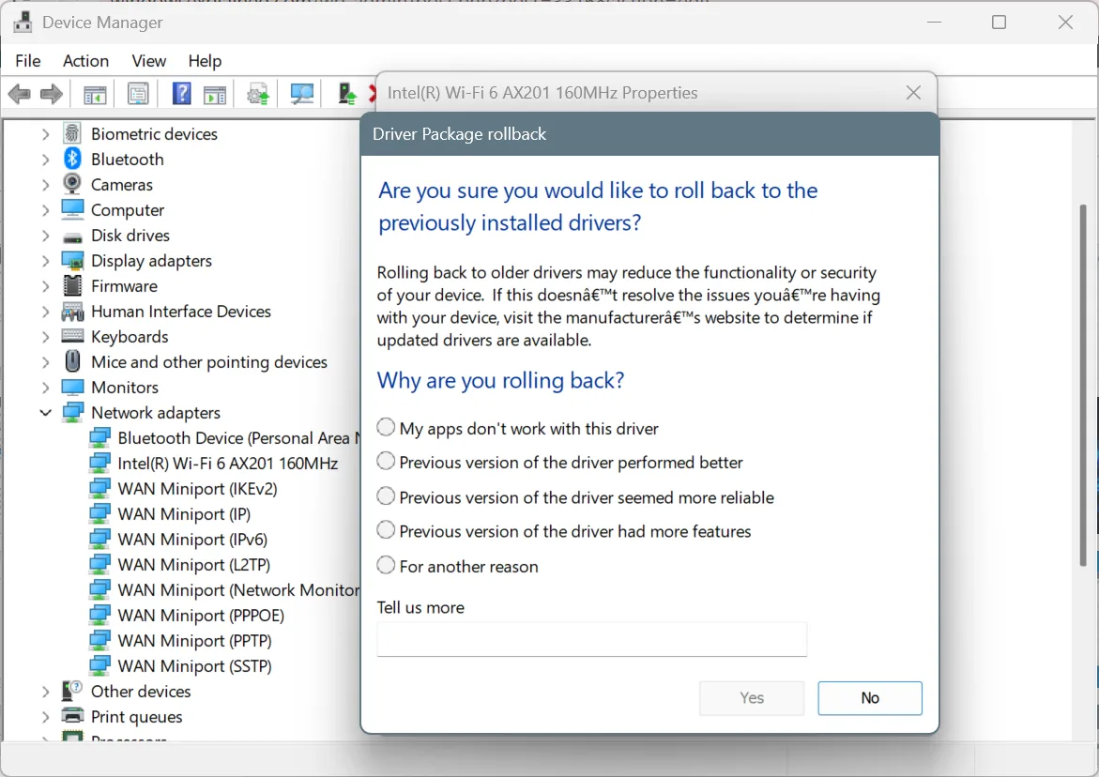The height and width of the screenshot is (777, 1099).
Task: Click the Back arrow in the toolbar
Action: (x=19, y=93)
